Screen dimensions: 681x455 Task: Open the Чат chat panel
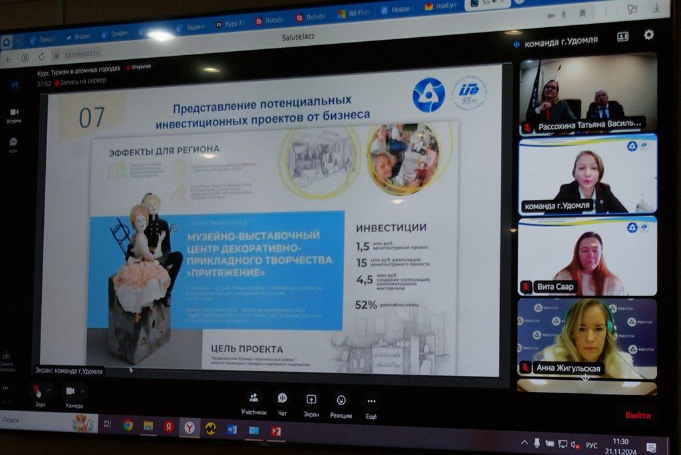point(282,399)
